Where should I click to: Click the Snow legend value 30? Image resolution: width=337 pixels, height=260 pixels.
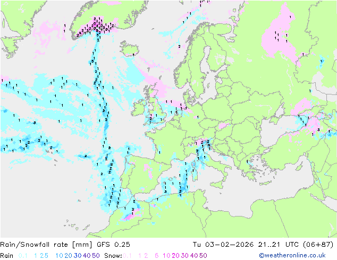point(185,256)
